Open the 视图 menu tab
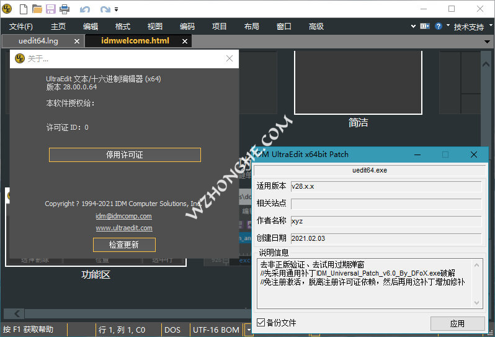Screen dimensions: 495x337 pos(155,27)
